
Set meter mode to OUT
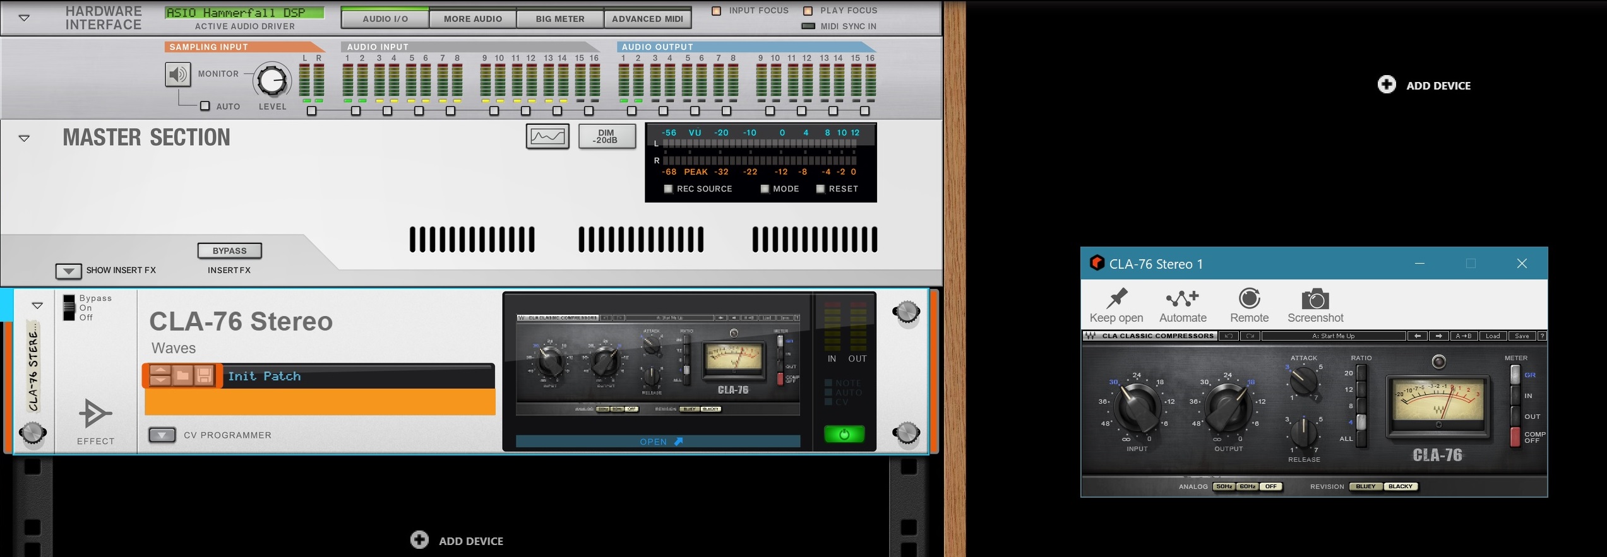click(1515, 416)
